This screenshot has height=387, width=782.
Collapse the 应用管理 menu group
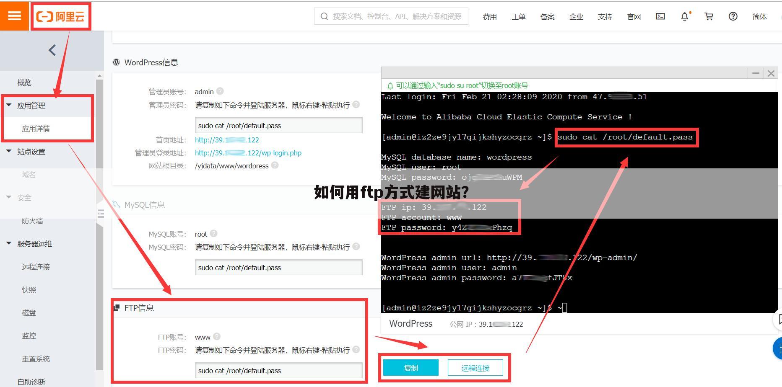pyautogui.click(x=9, y=105)
